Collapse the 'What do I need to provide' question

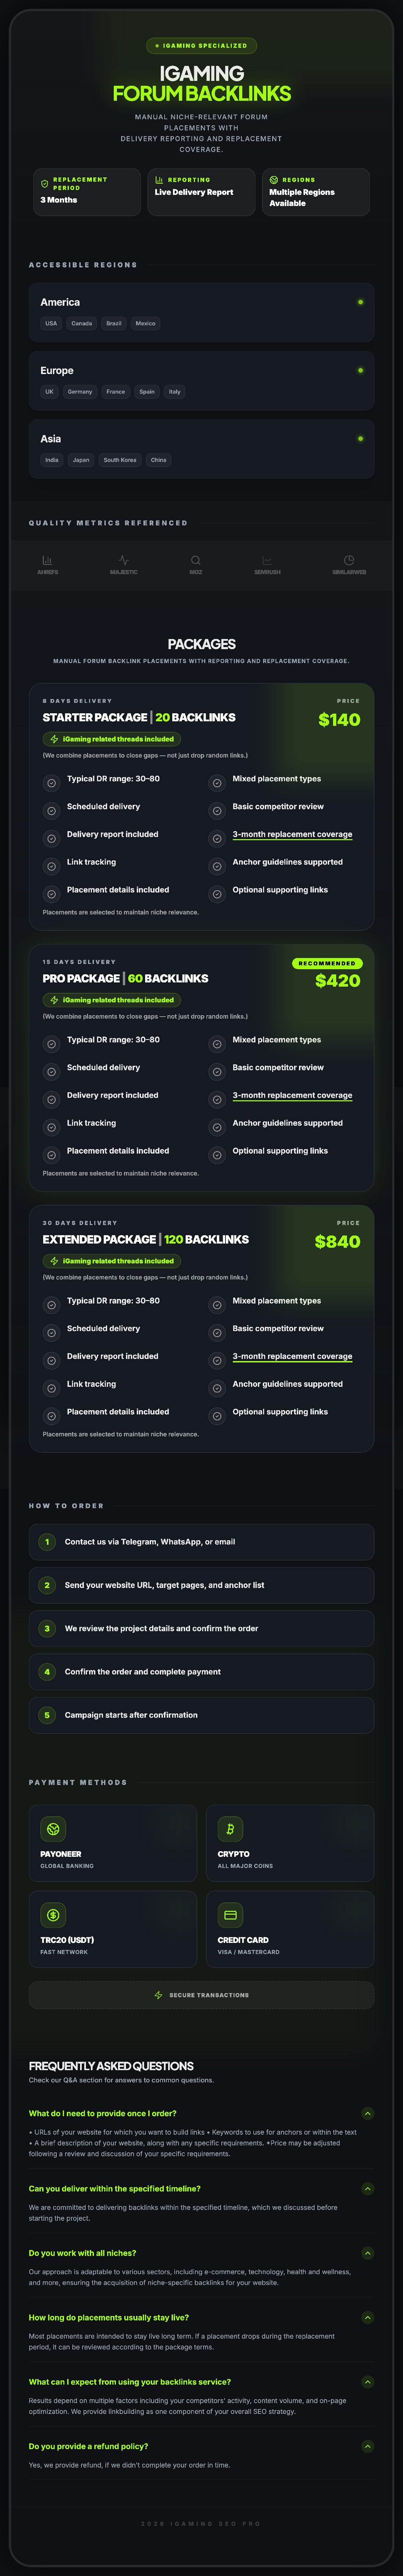click(x=367, y=2113)
